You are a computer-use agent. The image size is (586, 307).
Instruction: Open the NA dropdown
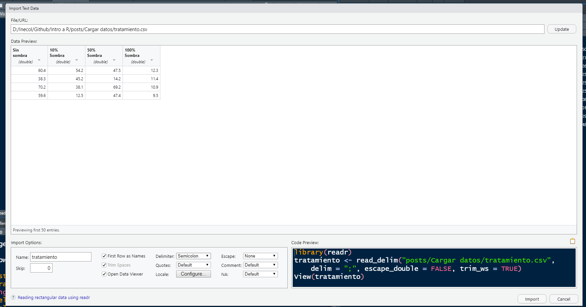click(260, 274)
